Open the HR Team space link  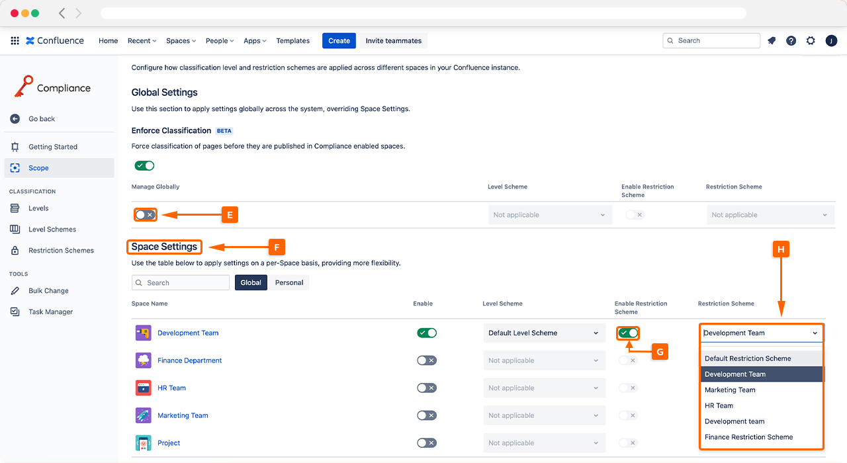(171, 388)
